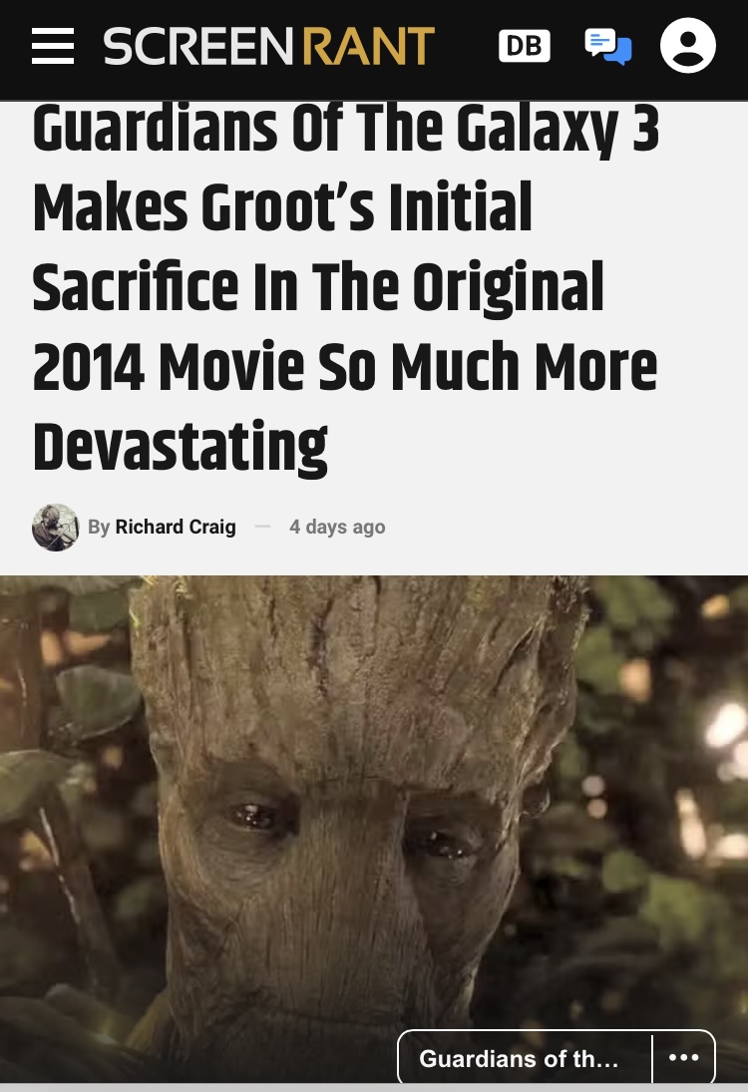Open the Richard Craig author link
Viewport: 748px width, 1092px height.
coord(176,527)
